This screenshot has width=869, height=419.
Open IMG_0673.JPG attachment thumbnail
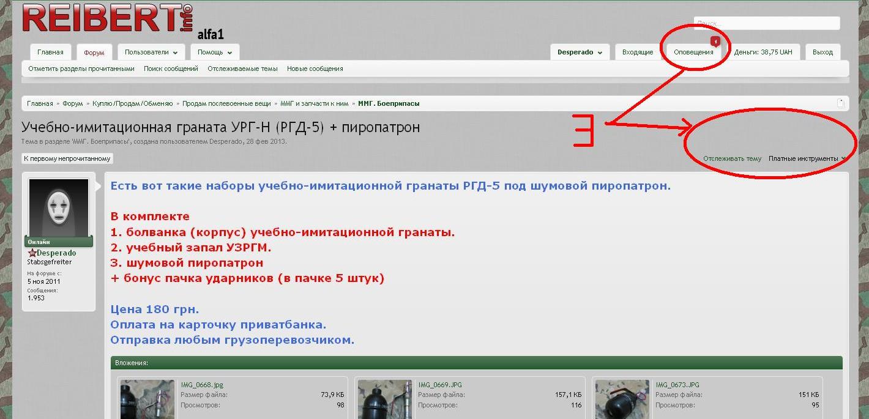(x=622, y=399)
